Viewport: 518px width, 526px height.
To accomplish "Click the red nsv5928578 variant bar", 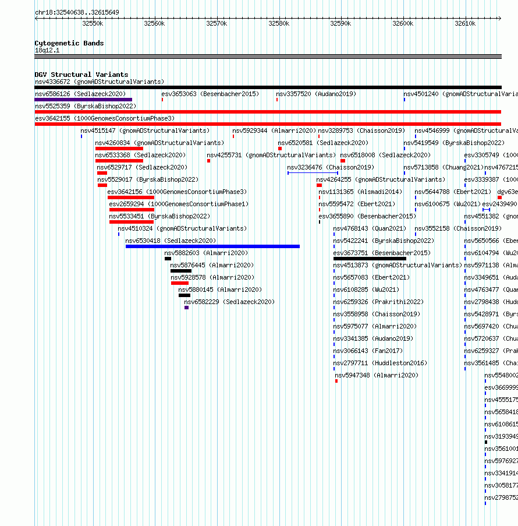I will [180, 284].
